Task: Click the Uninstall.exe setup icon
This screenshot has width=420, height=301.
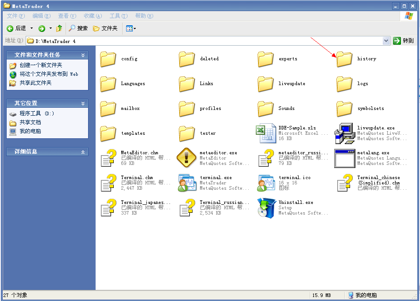Action: [266, 207]
